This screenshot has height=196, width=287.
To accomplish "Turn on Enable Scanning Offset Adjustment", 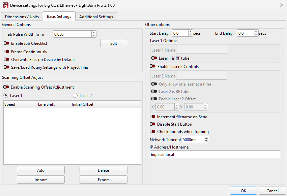I will click(x=6, y=87).
